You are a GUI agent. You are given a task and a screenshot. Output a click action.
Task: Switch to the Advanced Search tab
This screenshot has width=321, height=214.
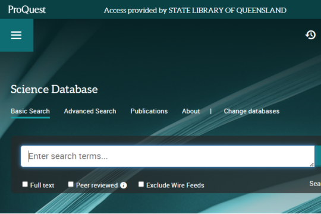point(90,111)
